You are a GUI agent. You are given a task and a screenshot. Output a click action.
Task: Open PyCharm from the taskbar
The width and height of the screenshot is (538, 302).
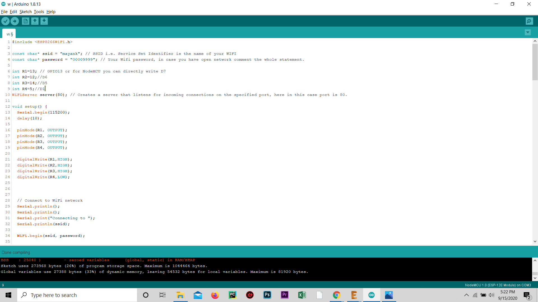pyautogui.click(x=233, y=295)
